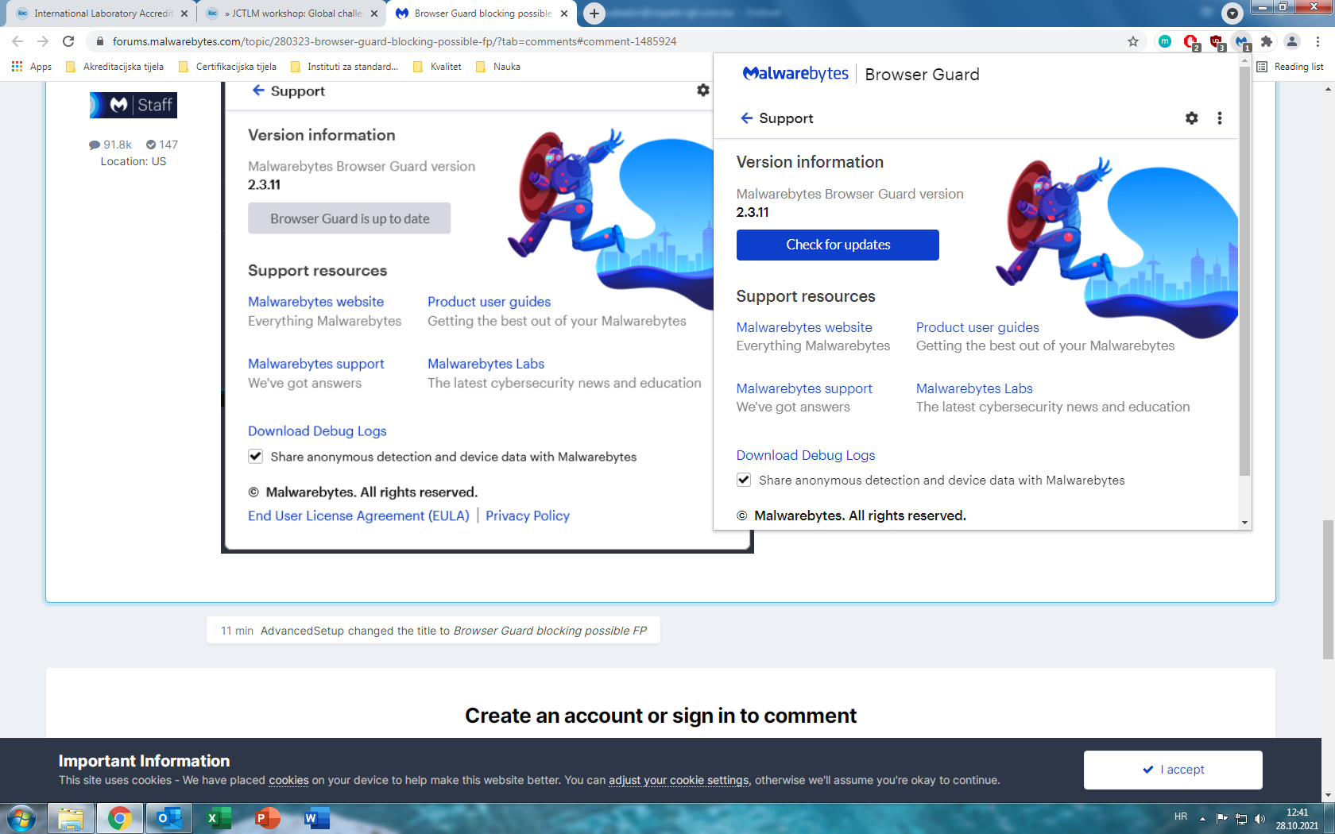
Task: Open the Chrome extensions puzzle menu
Action: coord(1267,41)
